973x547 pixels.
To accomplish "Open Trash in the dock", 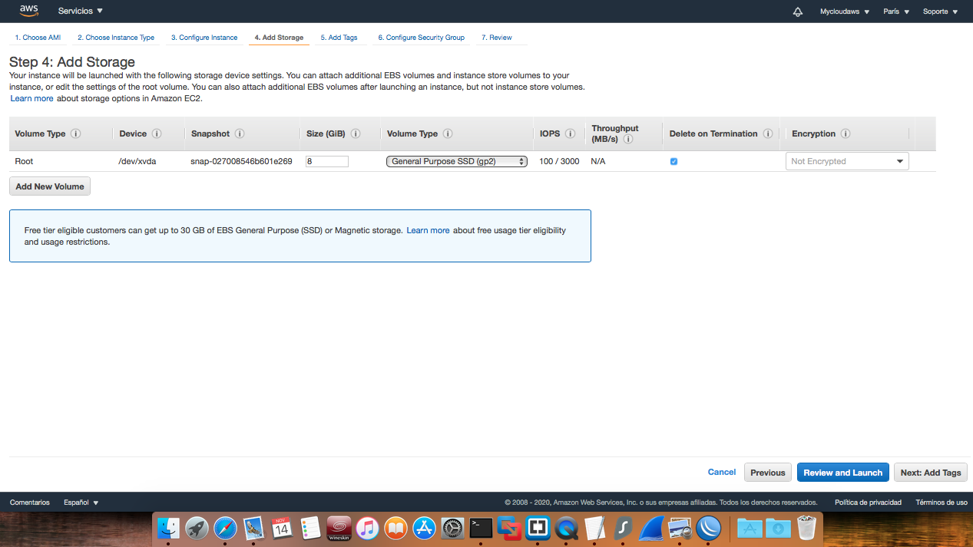I will tap(806, 528).
